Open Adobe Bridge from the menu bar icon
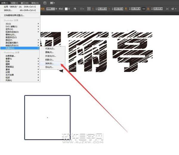This screenshot has width=179, height=155. click(45, 3)
